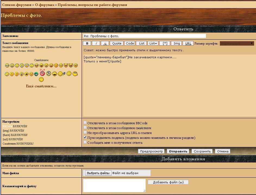The image size is (256, 195).
Task: Apply bold with the B button
Action: pos(87,43)
